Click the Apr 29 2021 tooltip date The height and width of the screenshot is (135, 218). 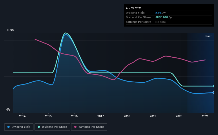134,8
